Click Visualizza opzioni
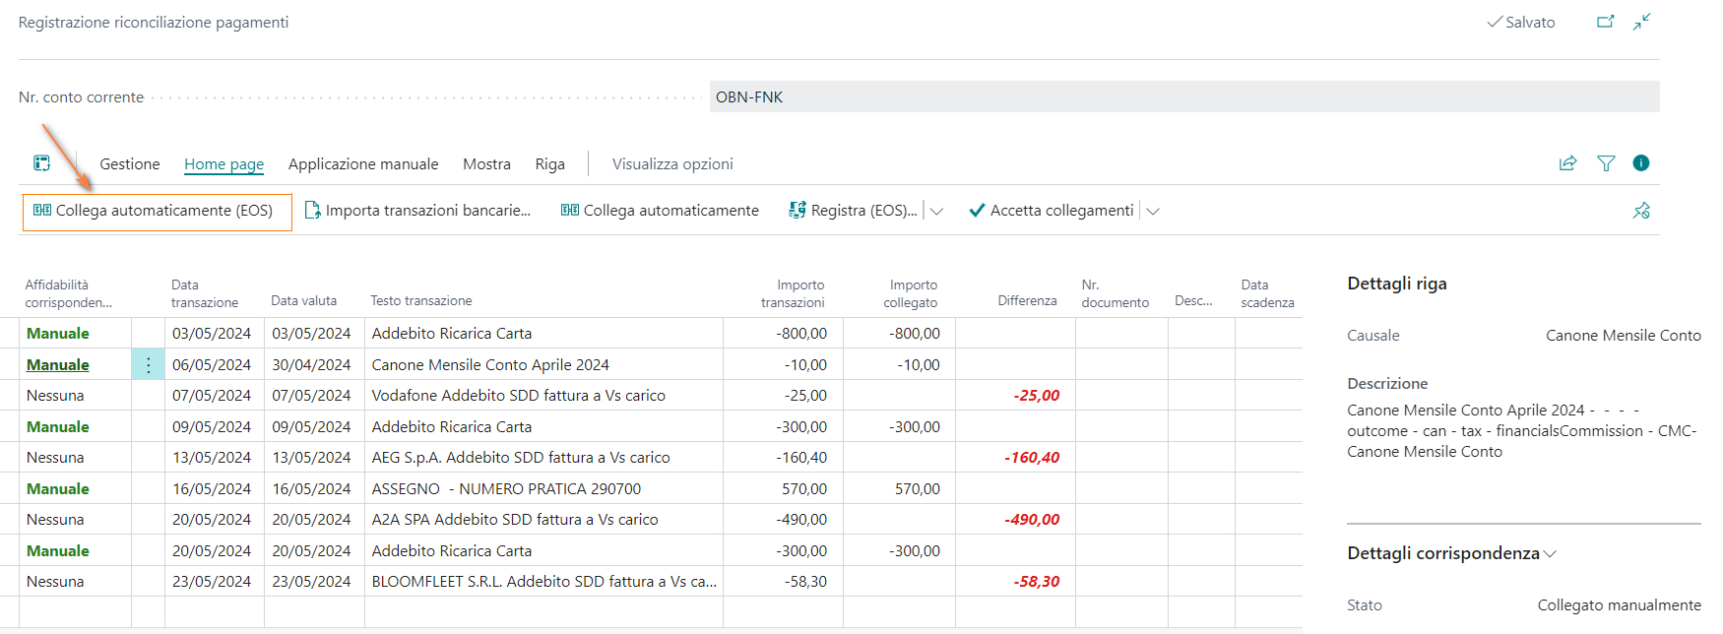Image resolution: width=1723 pixels, height=634 pixels. coord(672,164)
